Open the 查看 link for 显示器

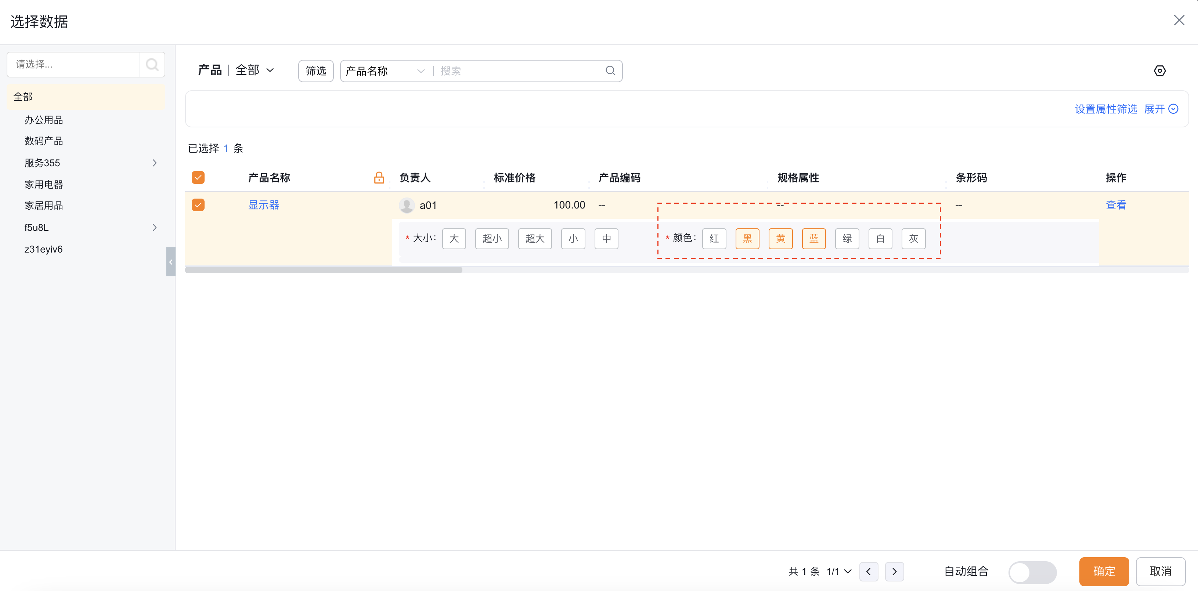pos(1115,204)
